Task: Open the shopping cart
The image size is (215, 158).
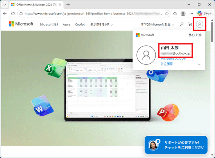Action: tap(190, 24)
